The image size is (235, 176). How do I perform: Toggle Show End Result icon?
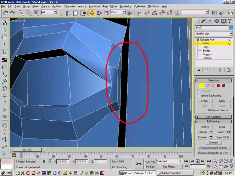(x=206, y=70)
